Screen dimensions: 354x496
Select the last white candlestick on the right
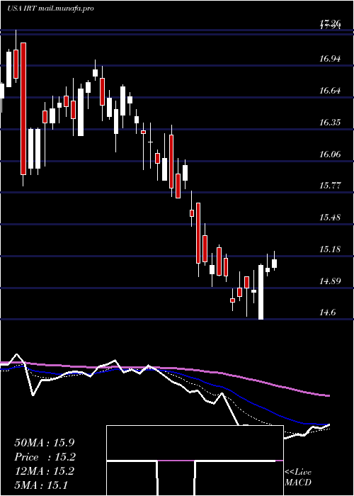(x=275, y=264)
